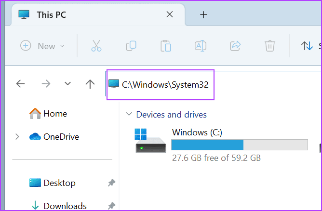Open Desktop in quick access

(x=53, y=183)
